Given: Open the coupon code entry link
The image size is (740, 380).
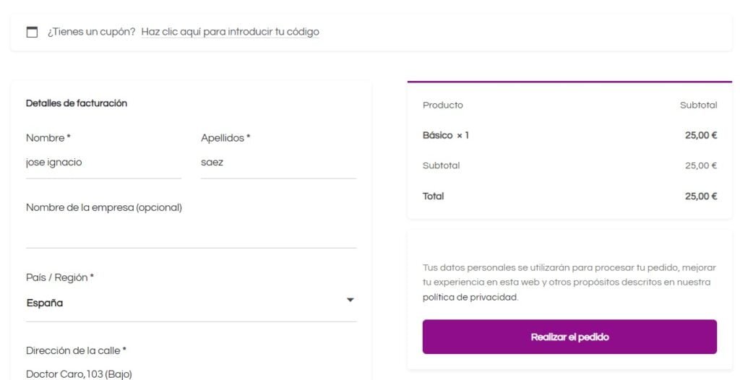Looking at the screenshot, I should [231, 32].
